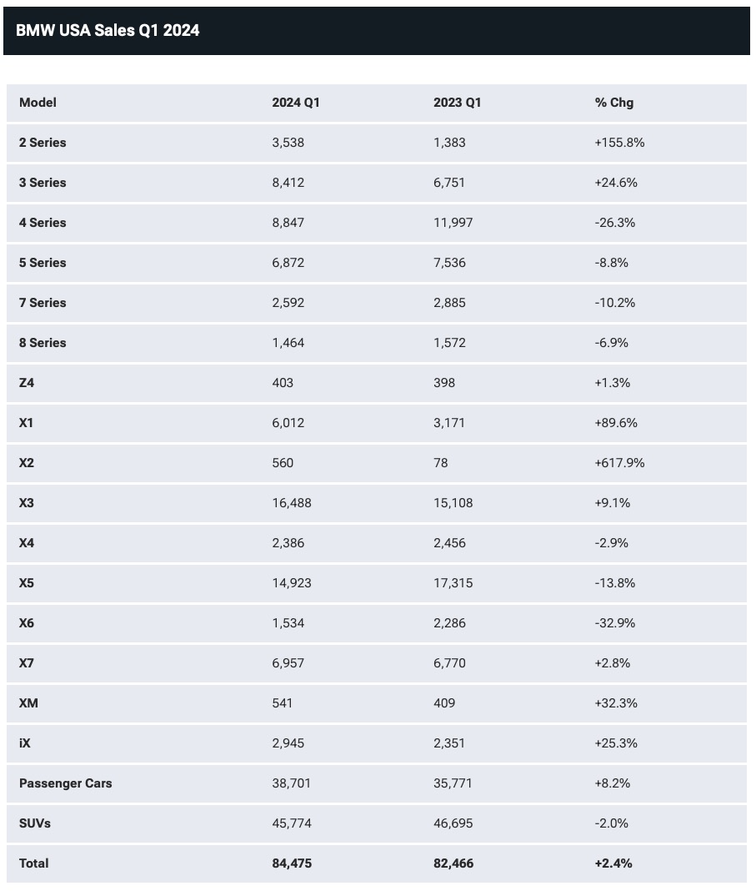This screenshot has width=756, height=891.
Task: Select the Total 2024 Q1 value 84,475
Action: click(x=292, y=863)
